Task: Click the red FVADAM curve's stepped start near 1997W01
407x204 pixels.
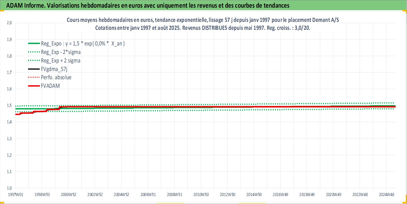Action: pyautogui.click(x=18, y=114)
